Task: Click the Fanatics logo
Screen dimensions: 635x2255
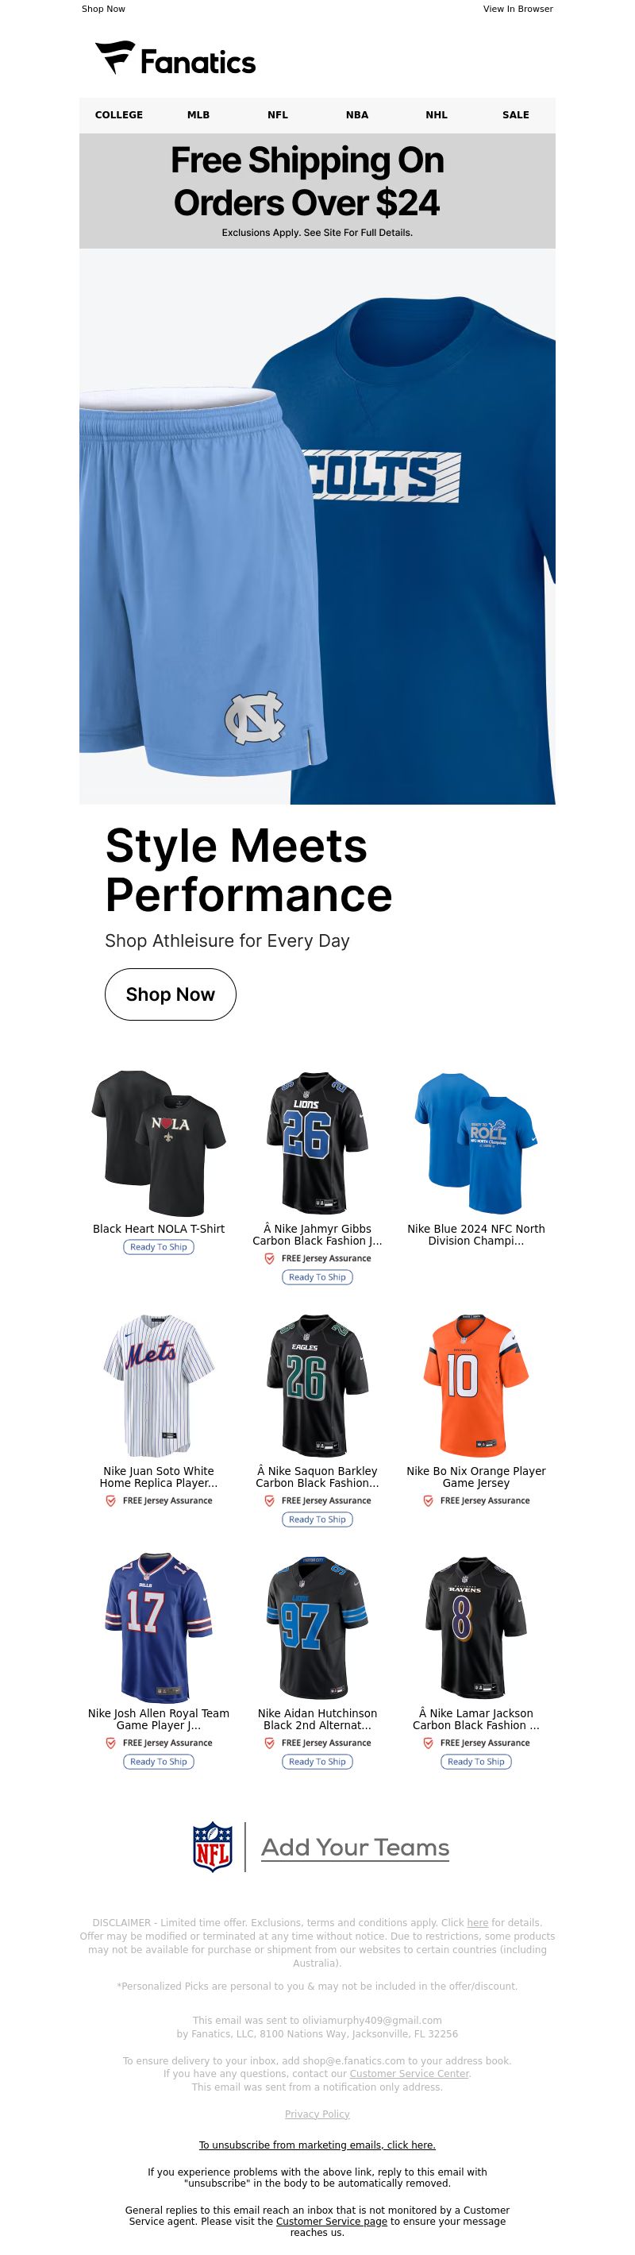Action: 175,59
